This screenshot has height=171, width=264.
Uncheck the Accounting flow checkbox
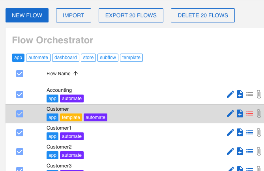[20, 95]
